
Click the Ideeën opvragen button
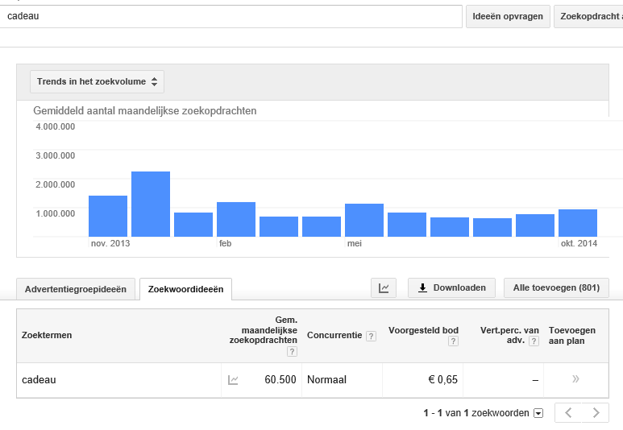tap(508, 16)
